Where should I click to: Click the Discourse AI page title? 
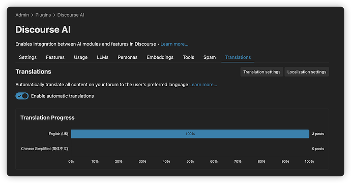click(43, 30)
